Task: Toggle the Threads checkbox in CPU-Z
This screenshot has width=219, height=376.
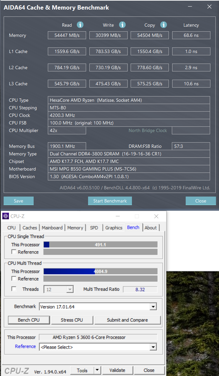Action: coord(14,289)
